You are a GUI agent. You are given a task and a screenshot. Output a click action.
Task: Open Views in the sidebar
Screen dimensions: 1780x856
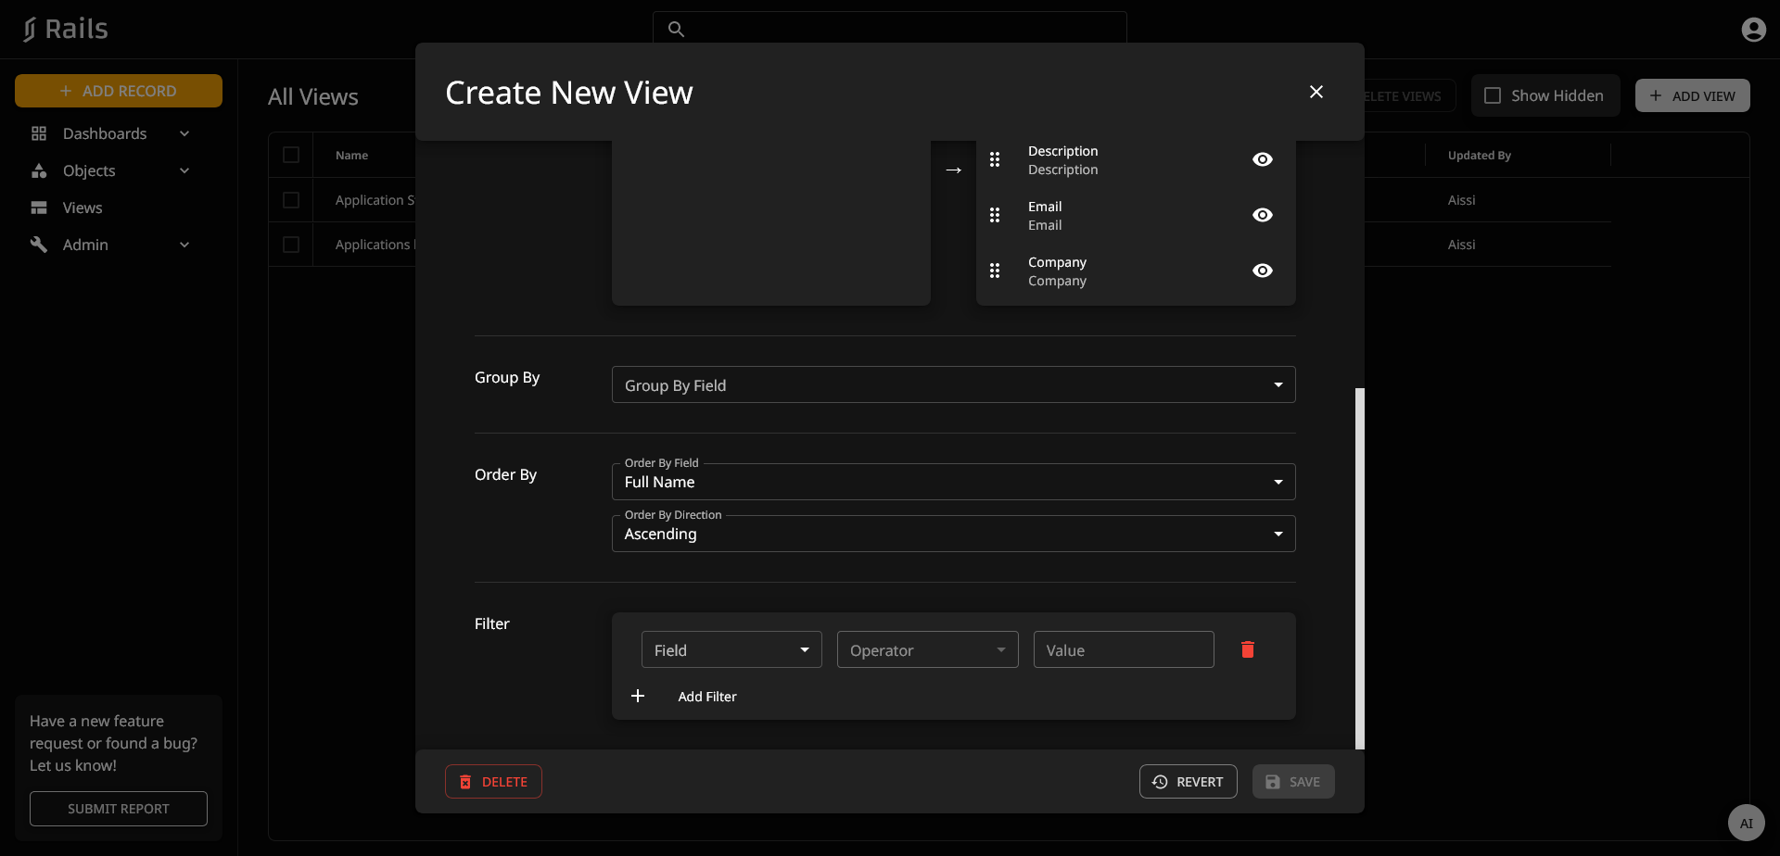(x=83, y=208)
